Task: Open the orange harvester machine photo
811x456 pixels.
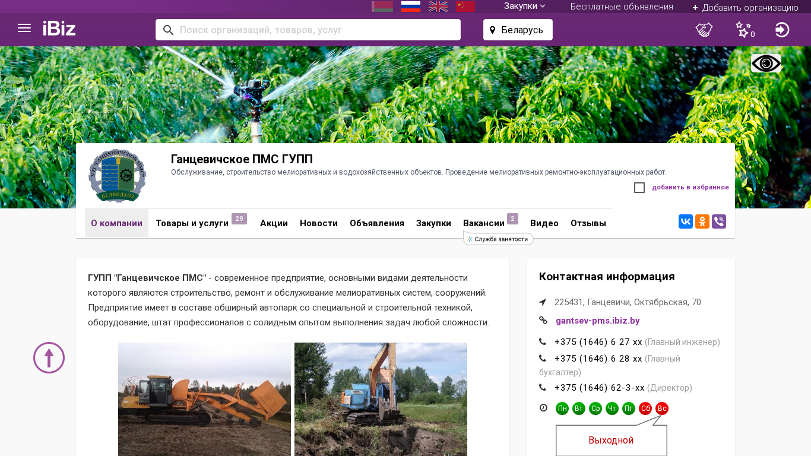Action: click(204, 399)
